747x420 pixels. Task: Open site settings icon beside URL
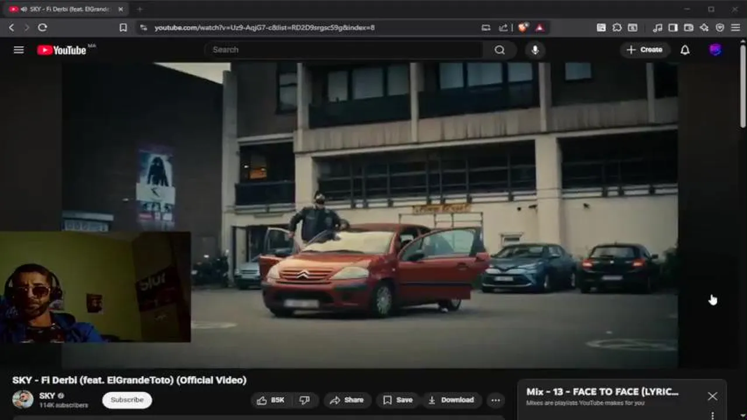coord(143,27)
